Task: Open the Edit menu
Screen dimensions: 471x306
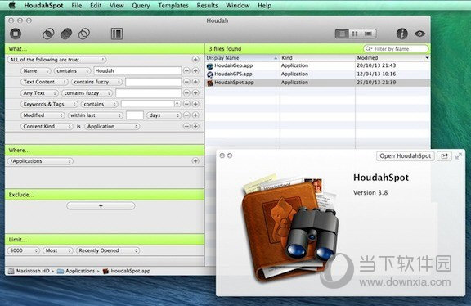Action: pos(96,6)
